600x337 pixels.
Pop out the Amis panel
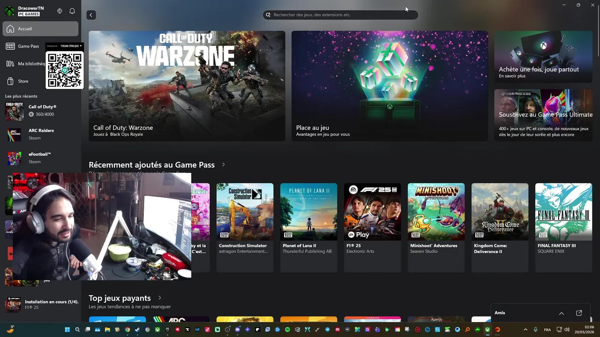pos(579,313)
